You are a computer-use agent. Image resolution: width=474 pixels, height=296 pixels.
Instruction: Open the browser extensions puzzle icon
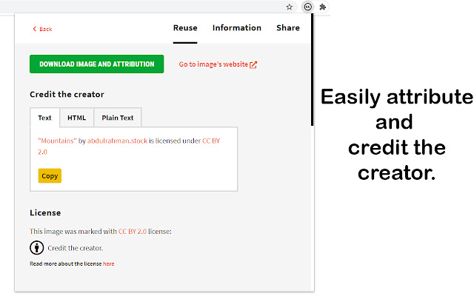(323, 7)
